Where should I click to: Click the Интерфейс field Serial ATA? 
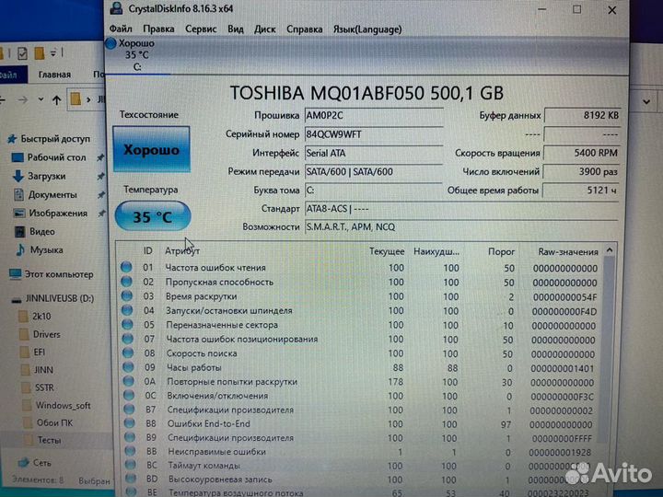coord(374,153)
